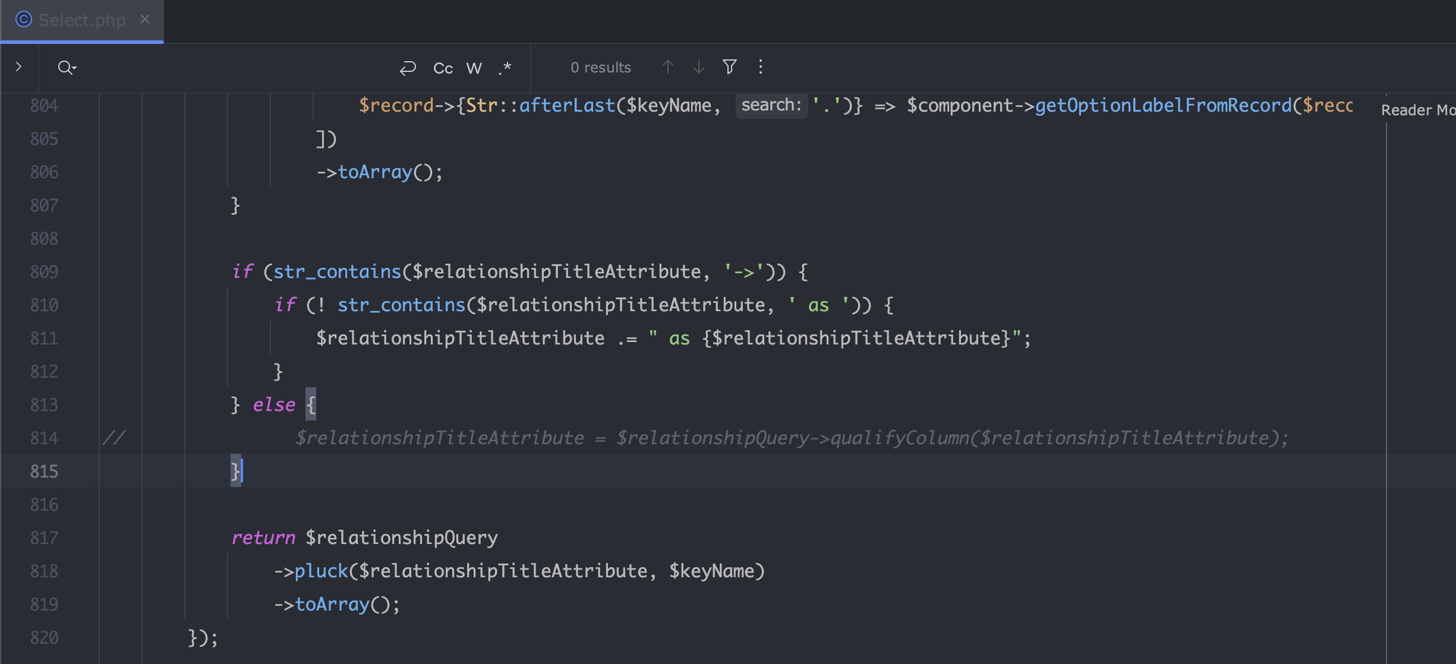Close the Select.php tab
The height and width of the screenshot is (664, 1456).
[x=146, y=18]
